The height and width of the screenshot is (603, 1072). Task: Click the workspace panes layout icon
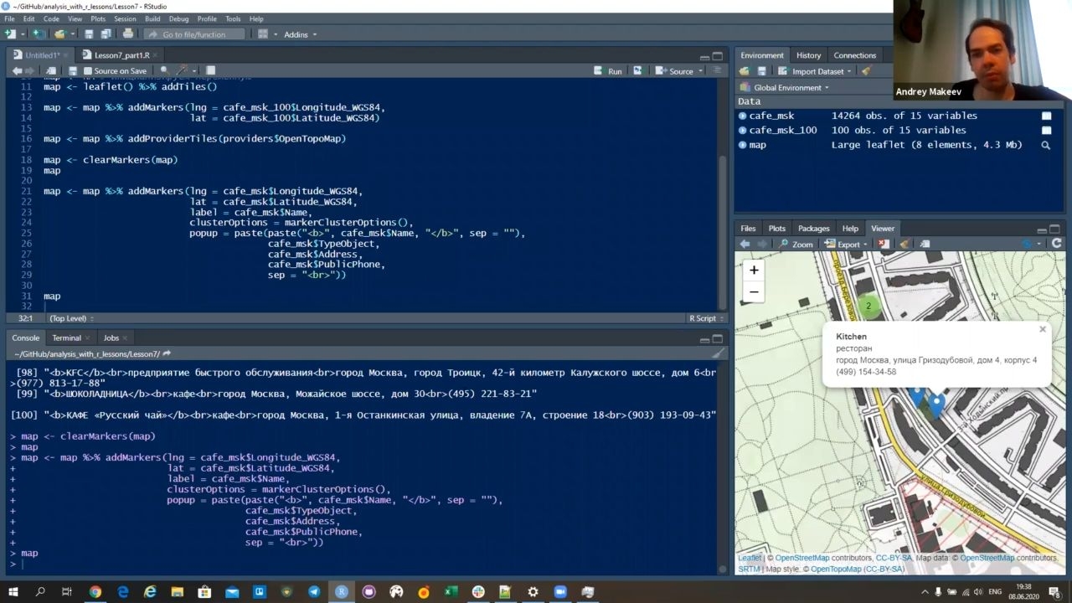(263, 34)
